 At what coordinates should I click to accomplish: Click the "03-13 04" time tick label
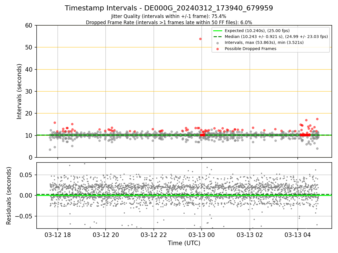click(x=297, y=235)
